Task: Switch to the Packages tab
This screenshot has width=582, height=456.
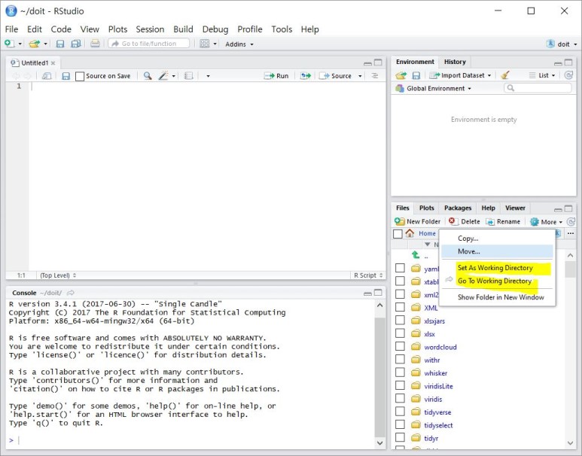Action: click(x=458, y=208)
